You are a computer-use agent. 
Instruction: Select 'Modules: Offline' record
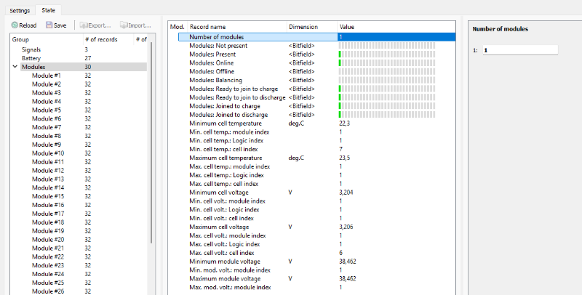click(x=212, y=71)
